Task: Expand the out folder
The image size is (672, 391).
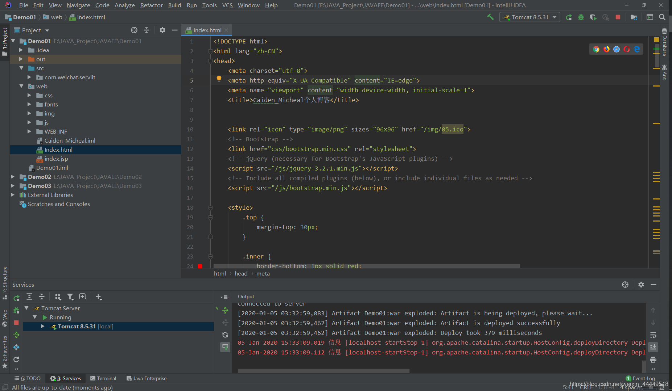Action: click(21, 59)
